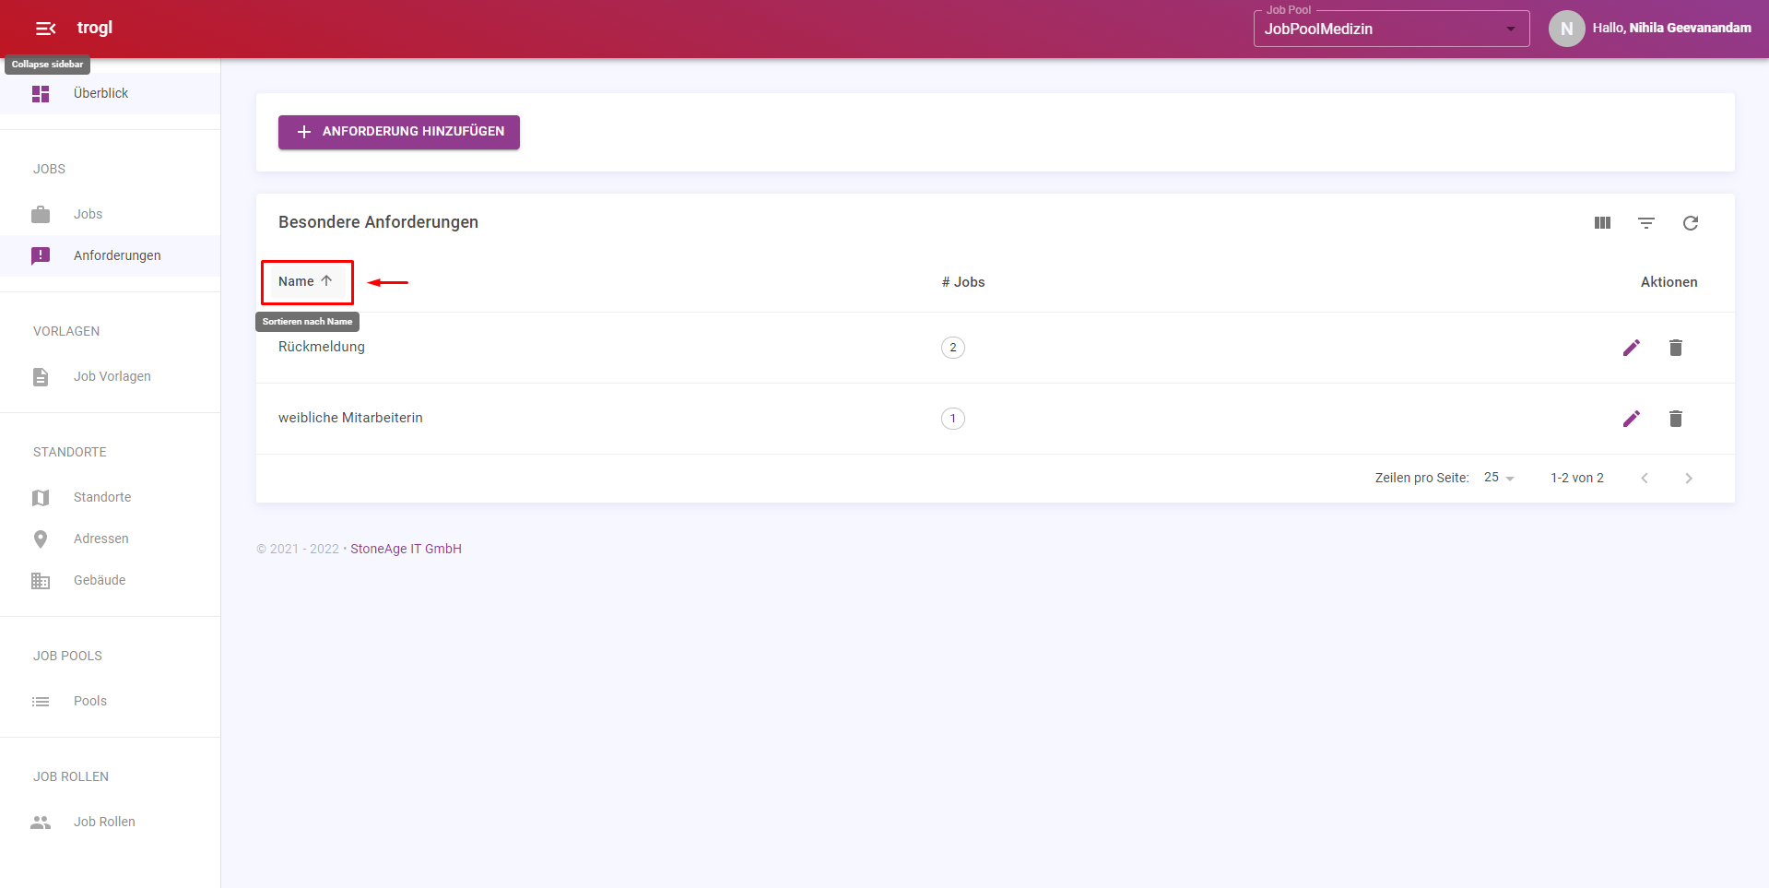Go to the previous table page
The height and width of the screenshot is (888, 1769).
coord(1645,478)
